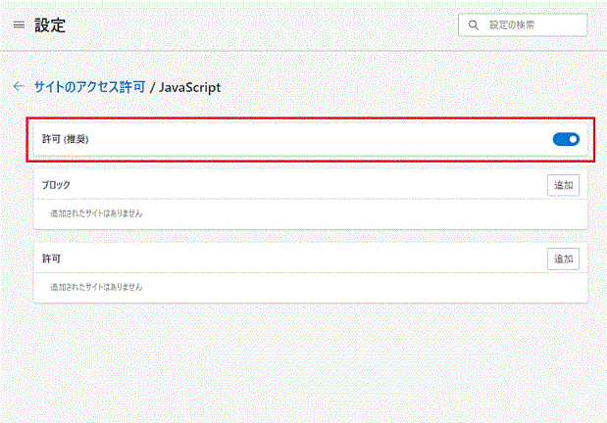Viewport: 607px width, 423px height.
Task: Click empty space in the 許可 list header row
Action: (x=304, y=258)
